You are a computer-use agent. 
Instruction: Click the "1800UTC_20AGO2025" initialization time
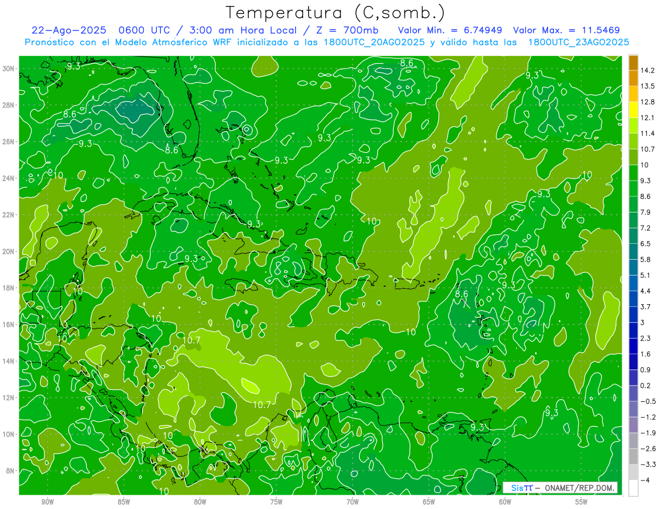tap(373, 42)
